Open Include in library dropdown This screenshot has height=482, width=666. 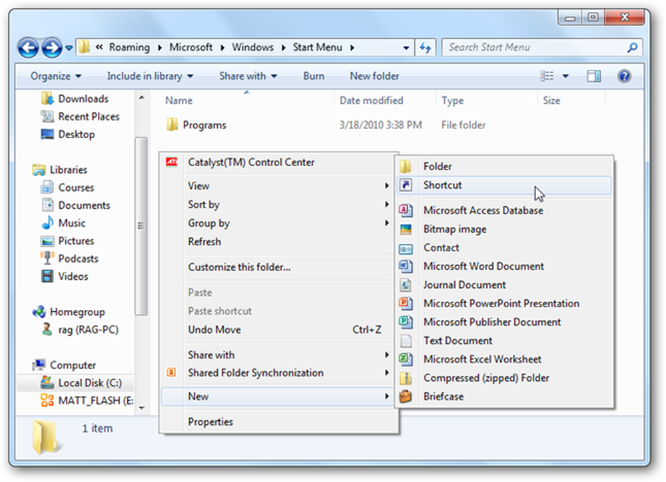click(150, 76)
